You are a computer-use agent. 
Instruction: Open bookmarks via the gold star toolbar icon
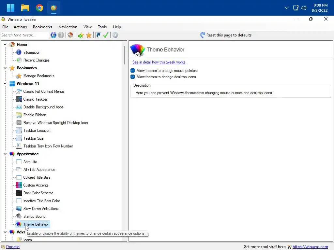(x=89, y=35)
